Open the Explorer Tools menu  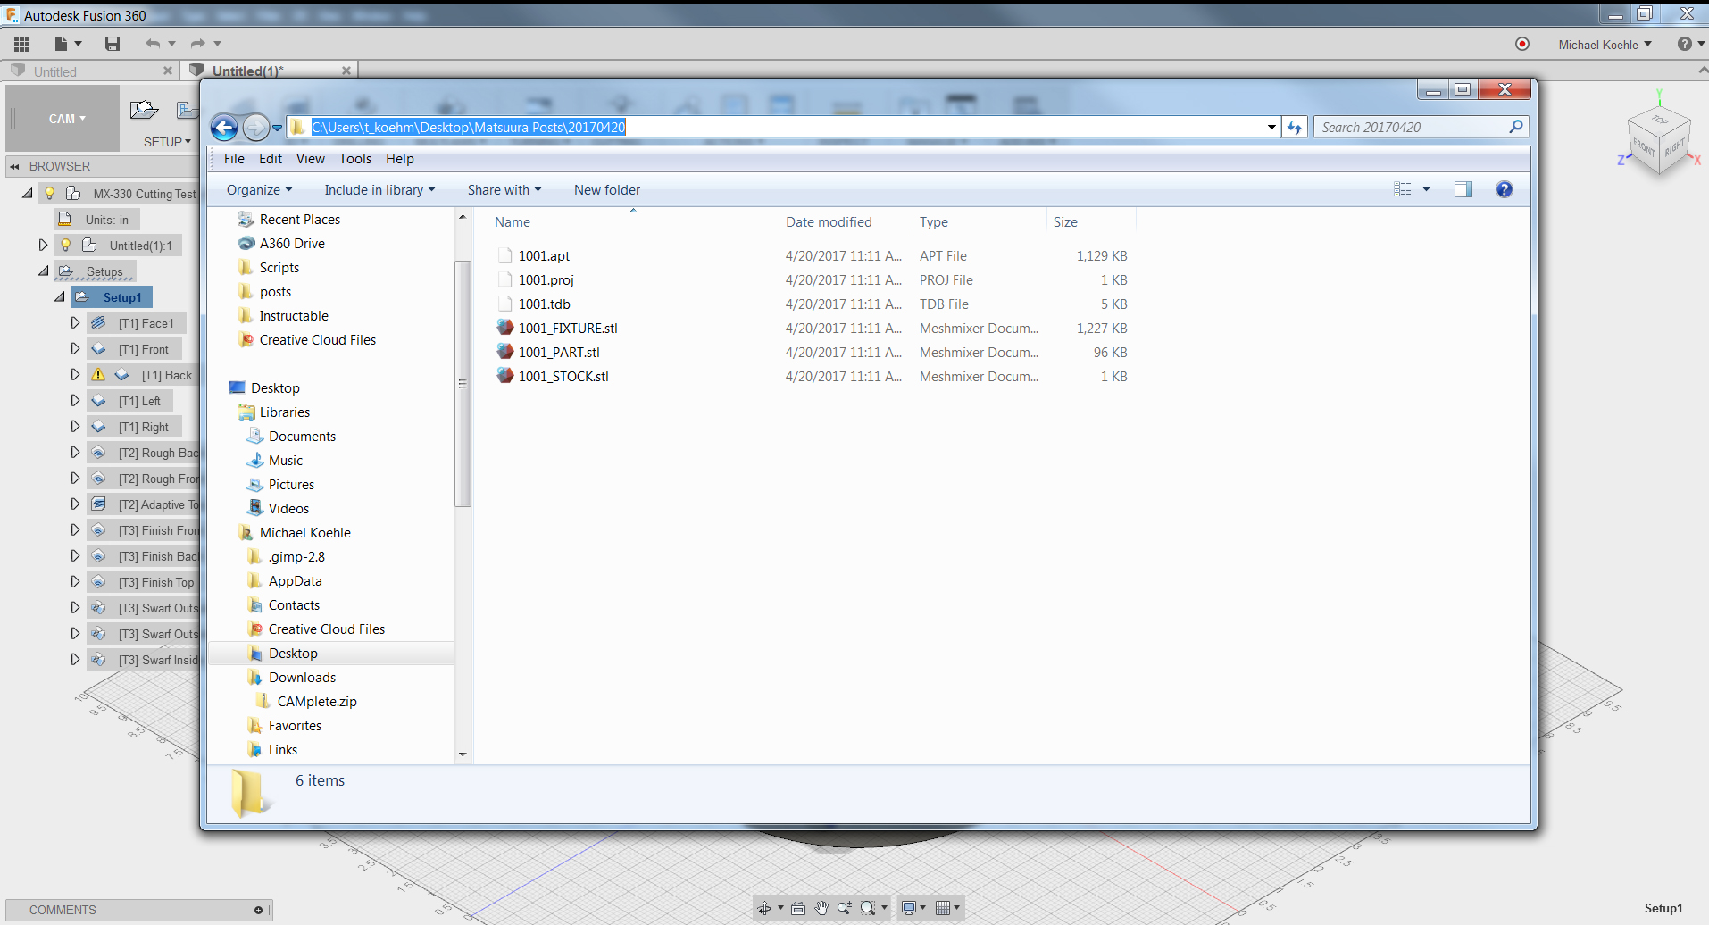click(x=355, y=159)
